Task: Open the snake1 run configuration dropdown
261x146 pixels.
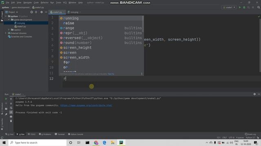Action: tap(229, 7)
